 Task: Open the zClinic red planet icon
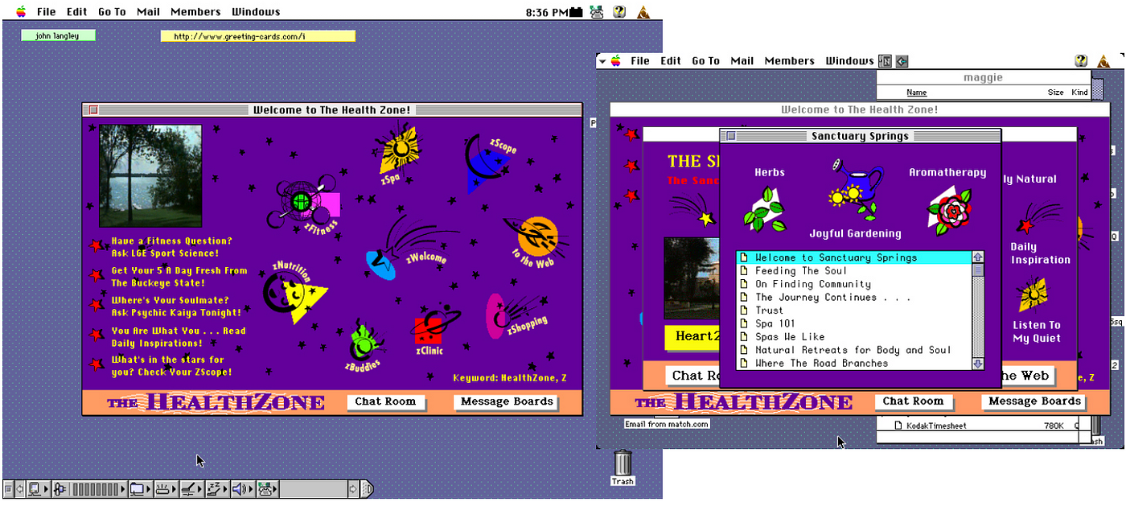[434, 323]
